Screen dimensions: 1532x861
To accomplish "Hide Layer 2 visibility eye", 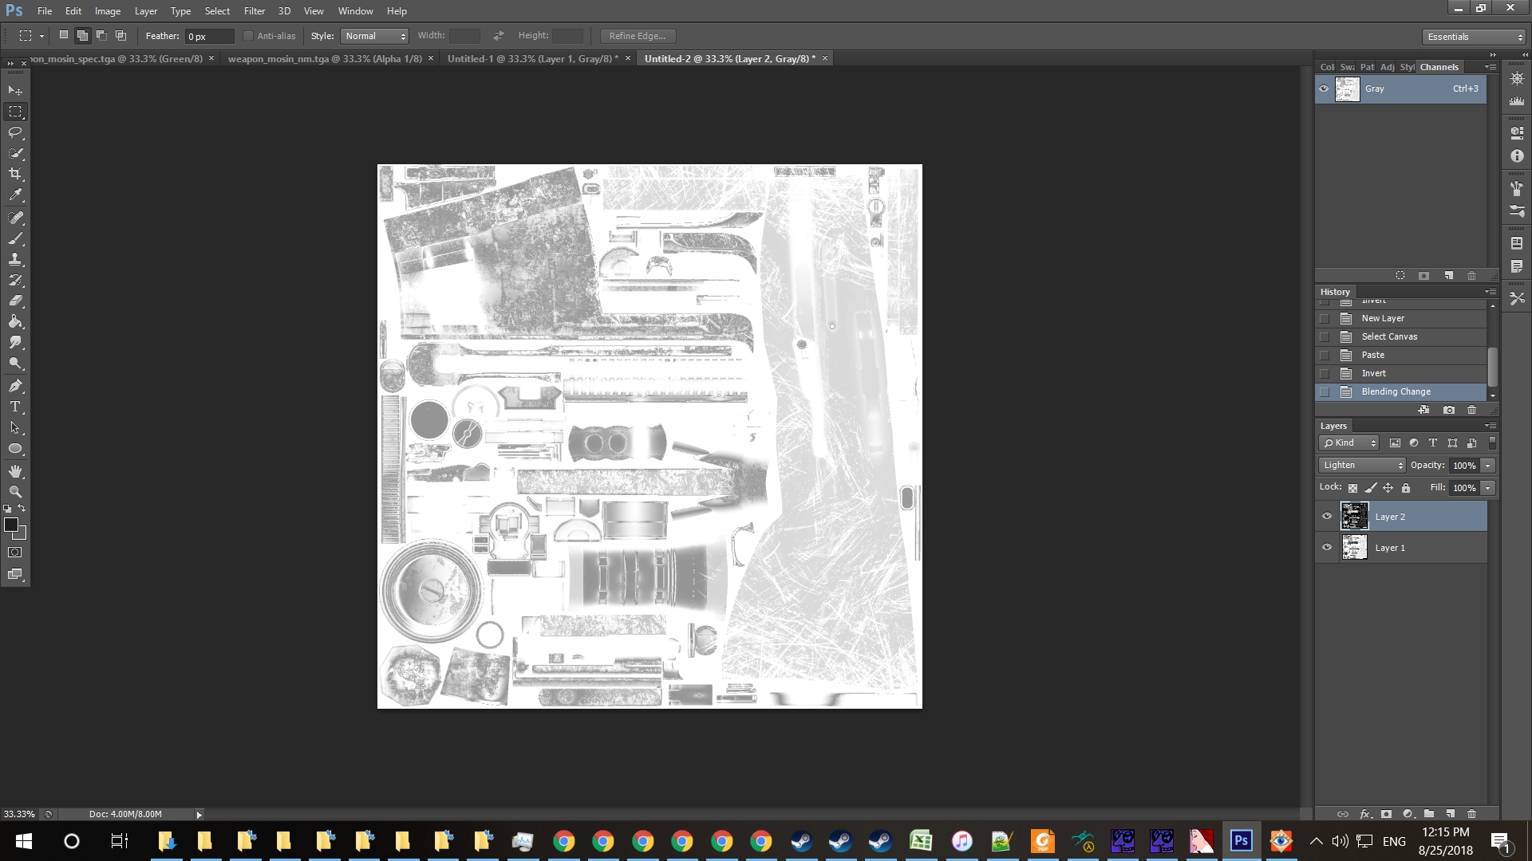I will click(x=1327, y=517).
